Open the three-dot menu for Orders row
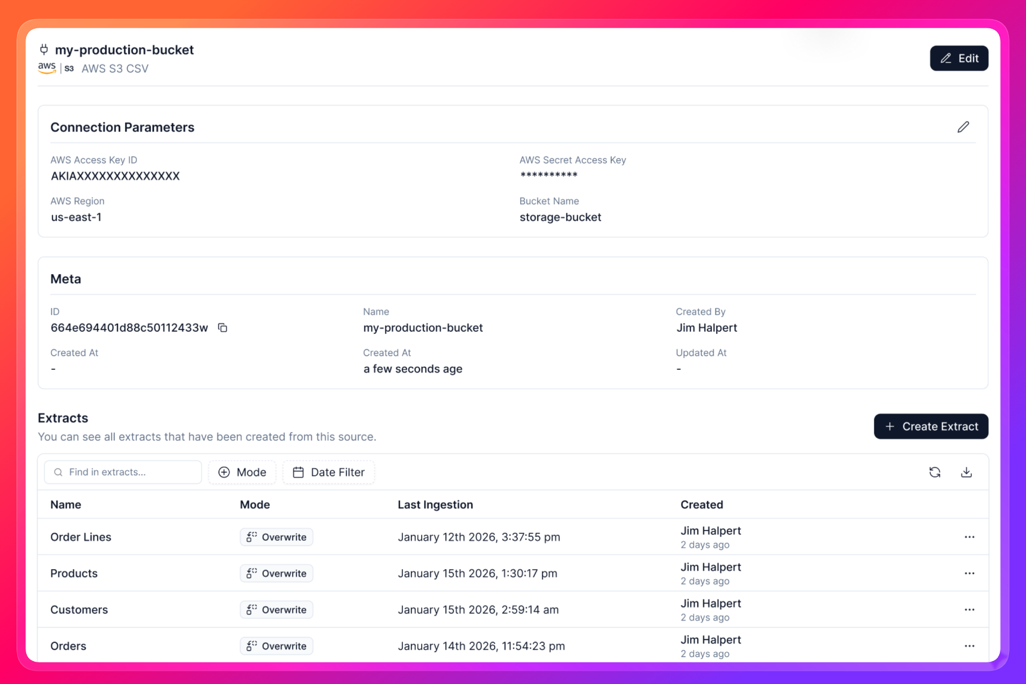The width and height of the screenshot is (1026, 684). [969, 646]
